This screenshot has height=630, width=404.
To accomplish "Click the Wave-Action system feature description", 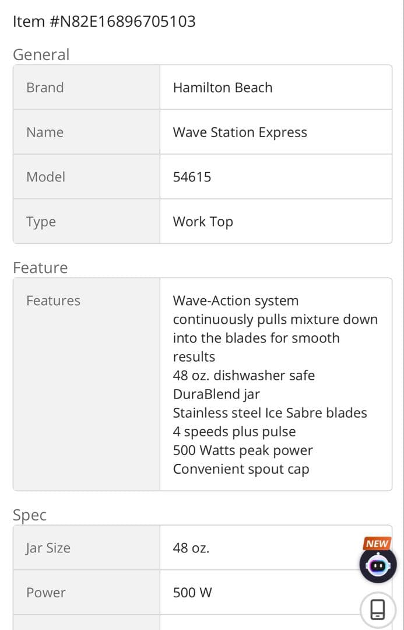I will [x=275, y=328].
